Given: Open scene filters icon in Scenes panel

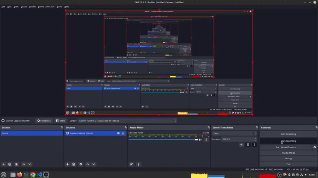Looking at the screenshot, I should (17, 164).
